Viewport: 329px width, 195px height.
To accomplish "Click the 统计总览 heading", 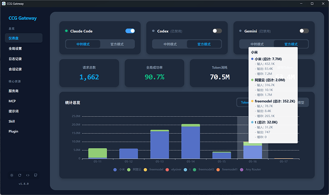I will 72,103.
